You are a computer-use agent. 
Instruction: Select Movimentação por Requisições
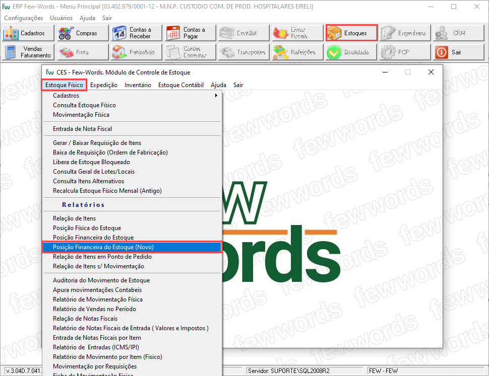click(132, 366)
